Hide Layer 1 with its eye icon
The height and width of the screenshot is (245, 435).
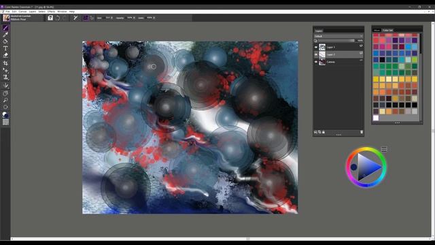tap(315, 47)
